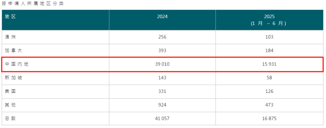Select the 地区 column header
Screen dimensions: 326x128
pyautogui.click(x=11, y=17)
